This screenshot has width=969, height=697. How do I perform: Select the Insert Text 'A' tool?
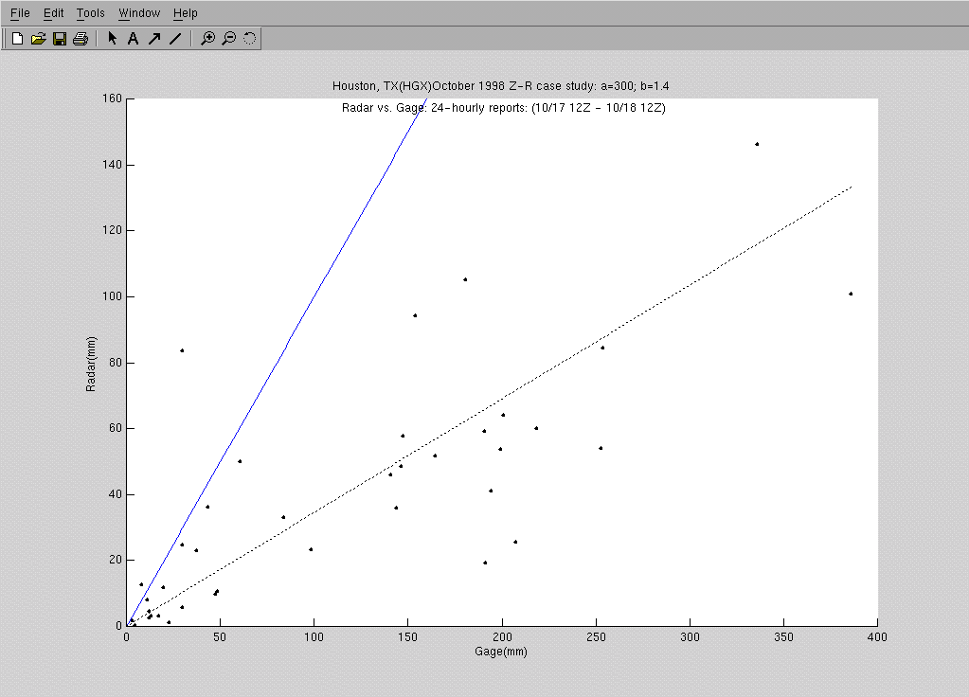coord(133,38)
